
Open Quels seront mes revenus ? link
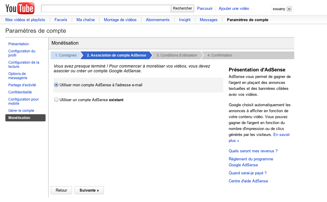[x=253, y=151]
